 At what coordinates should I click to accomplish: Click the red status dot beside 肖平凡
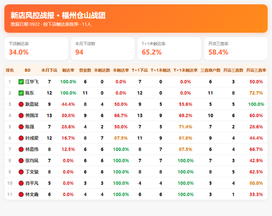coord(21,183)
